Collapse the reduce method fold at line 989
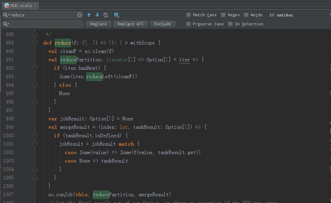The height and width of the screenshot is (203, 331). (35, 43)
